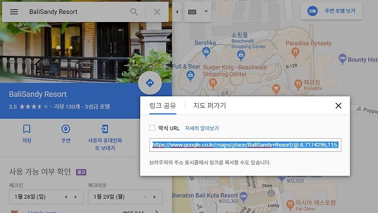Close the share link dialog
Image resolution: width=378 pixels, height=213 pixels.
[338, 106]
